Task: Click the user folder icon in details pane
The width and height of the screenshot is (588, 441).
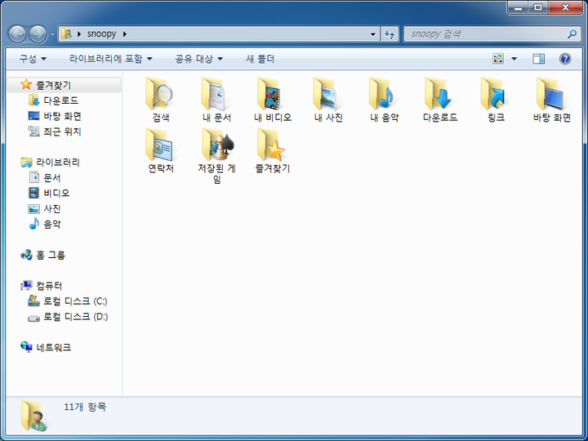Action: (33, 416)
